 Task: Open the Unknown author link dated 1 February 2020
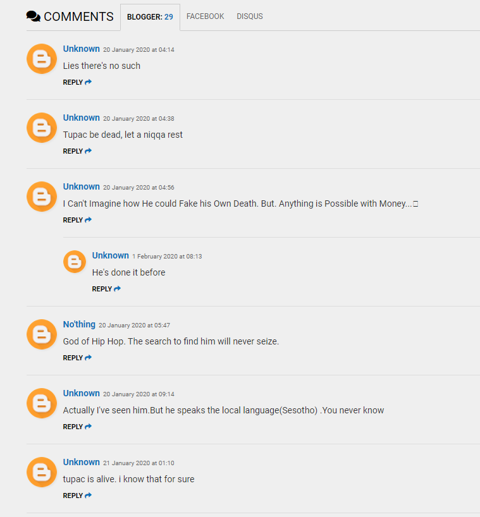tap(111, 255)
